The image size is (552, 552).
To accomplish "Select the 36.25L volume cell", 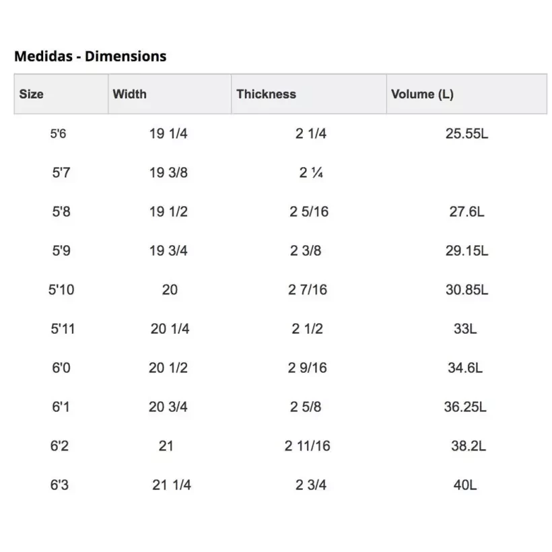I will point(465,407).
